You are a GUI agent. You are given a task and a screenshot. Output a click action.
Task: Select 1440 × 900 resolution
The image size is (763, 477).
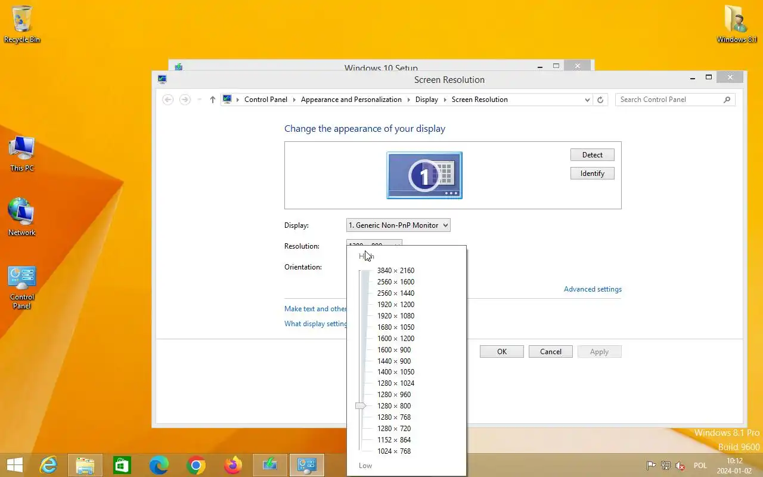tap(394, 361)
